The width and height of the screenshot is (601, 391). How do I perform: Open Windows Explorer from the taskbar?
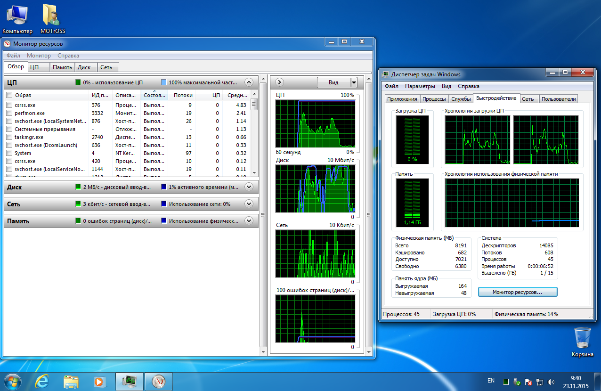[x=71, y=381]
